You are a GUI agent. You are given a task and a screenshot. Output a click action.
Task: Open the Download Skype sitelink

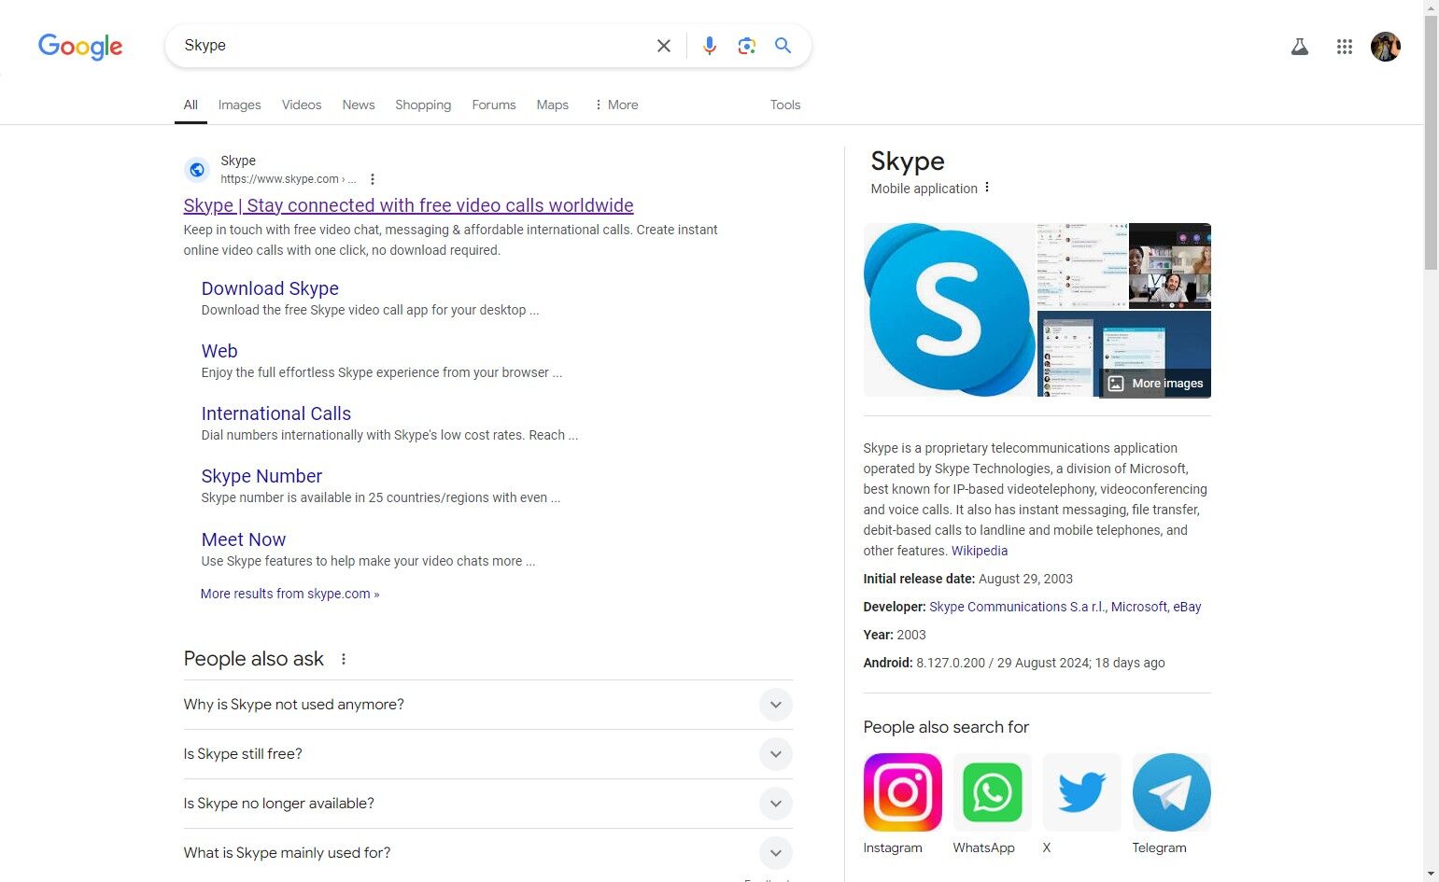pos(270,288)
